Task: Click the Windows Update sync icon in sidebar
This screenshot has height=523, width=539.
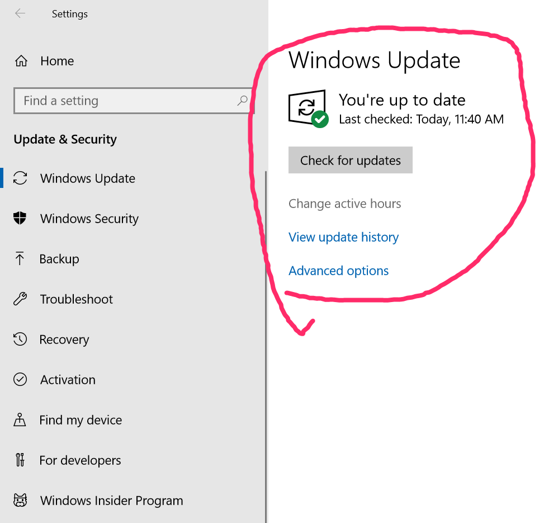Action: coord(20,178)
